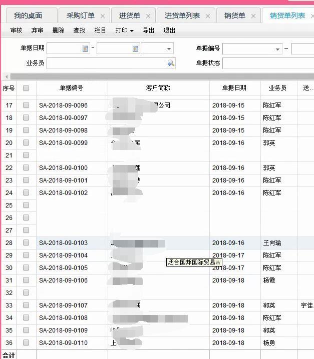This screenshot has height=359, width=314.
Task: Check the checkbox for row 28
Action: pos(26,242)
